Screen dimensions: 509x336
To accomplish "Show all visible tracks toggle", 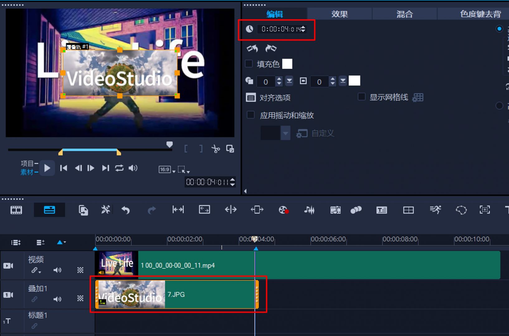I will [x=16, y=242].
